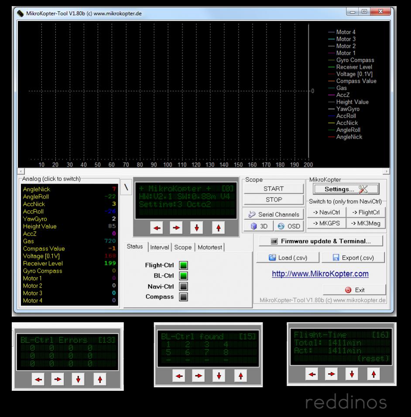Switch to the Motortest tab

[x=209, y=247]
